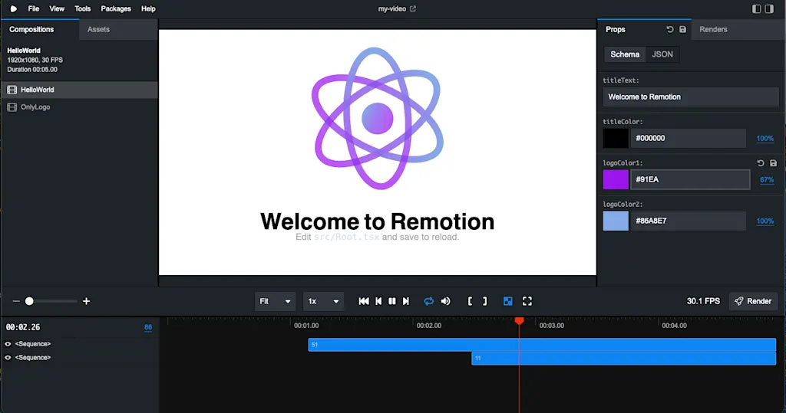
Task: Open the 1x playback speed dropdown
Action: coord(323,301)
